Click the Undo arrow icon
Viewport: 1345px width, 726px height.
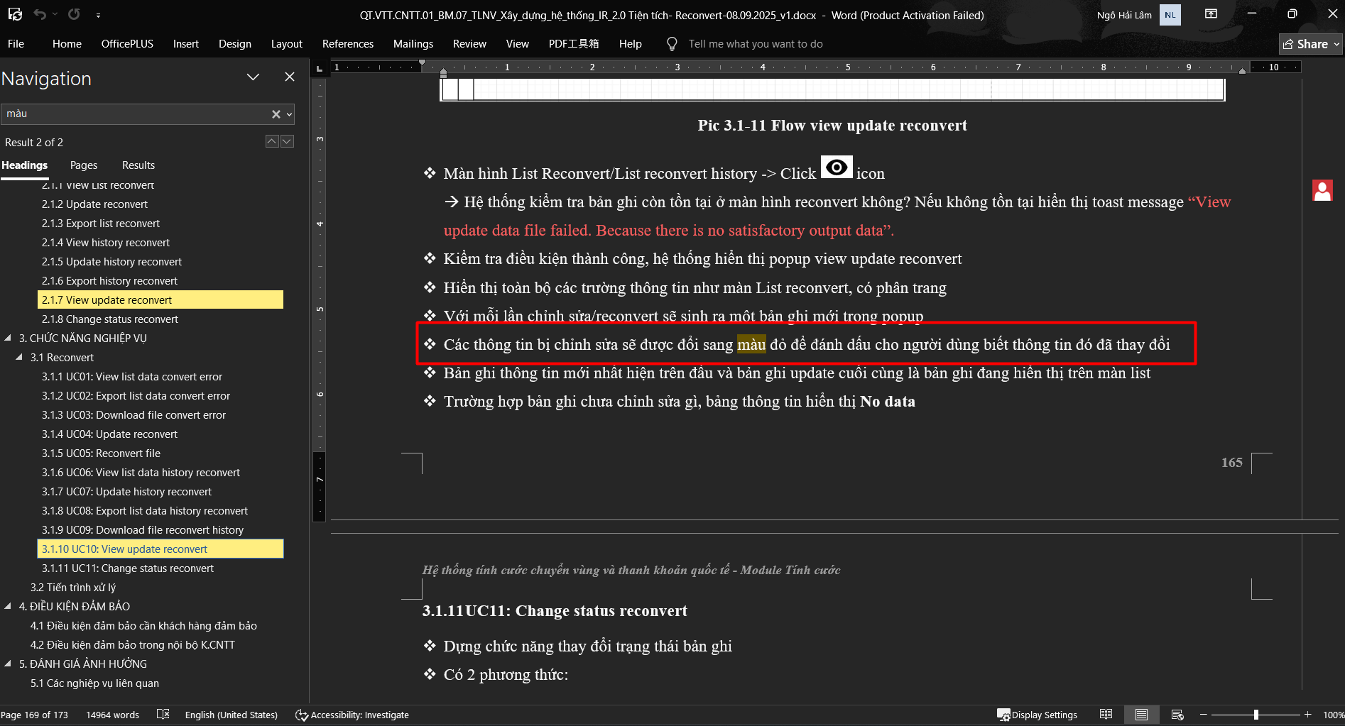[40, 14]
